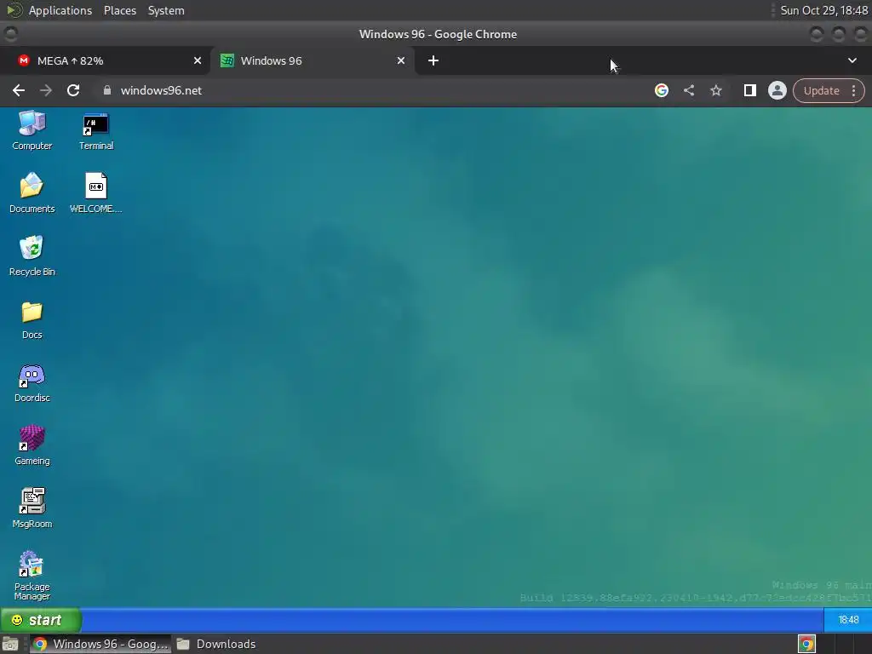Go forward in Chrome
The image size is (872, 654).
pos(46,90)
